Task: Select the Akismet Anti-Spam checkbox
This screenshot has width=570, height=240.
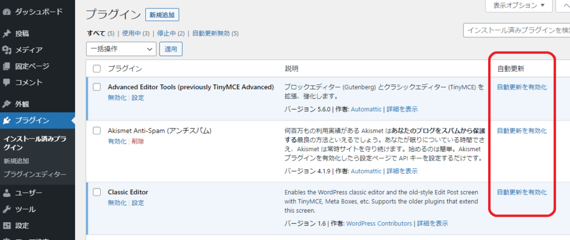Action: click(x=97, y=131)
